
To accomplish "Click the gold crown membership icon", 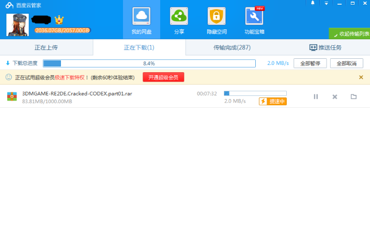I will point(59,20).
